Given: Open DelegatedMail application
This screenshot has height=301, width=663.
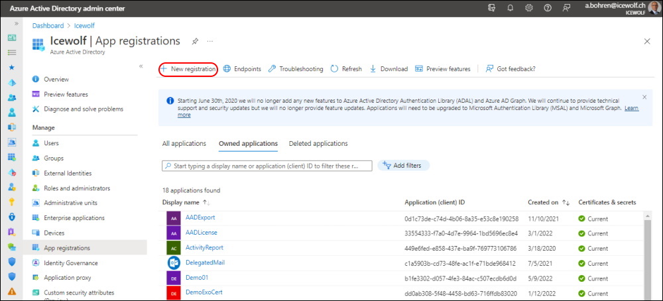Looking at the screenshot, I should (205, 263).
